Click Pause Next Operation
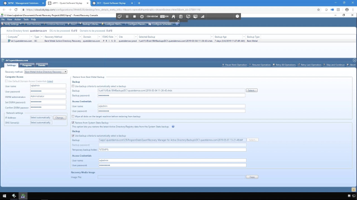 (234, 65)
